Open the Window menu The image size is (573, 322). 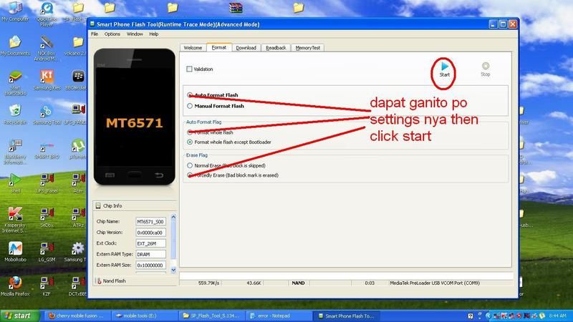point(135,34)
